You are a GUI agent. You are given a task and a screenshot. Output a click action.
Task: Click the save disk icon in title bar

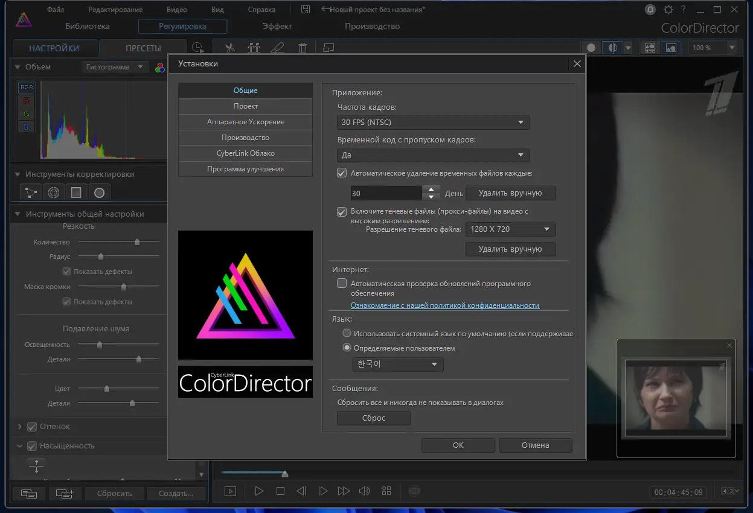[306, 10]
